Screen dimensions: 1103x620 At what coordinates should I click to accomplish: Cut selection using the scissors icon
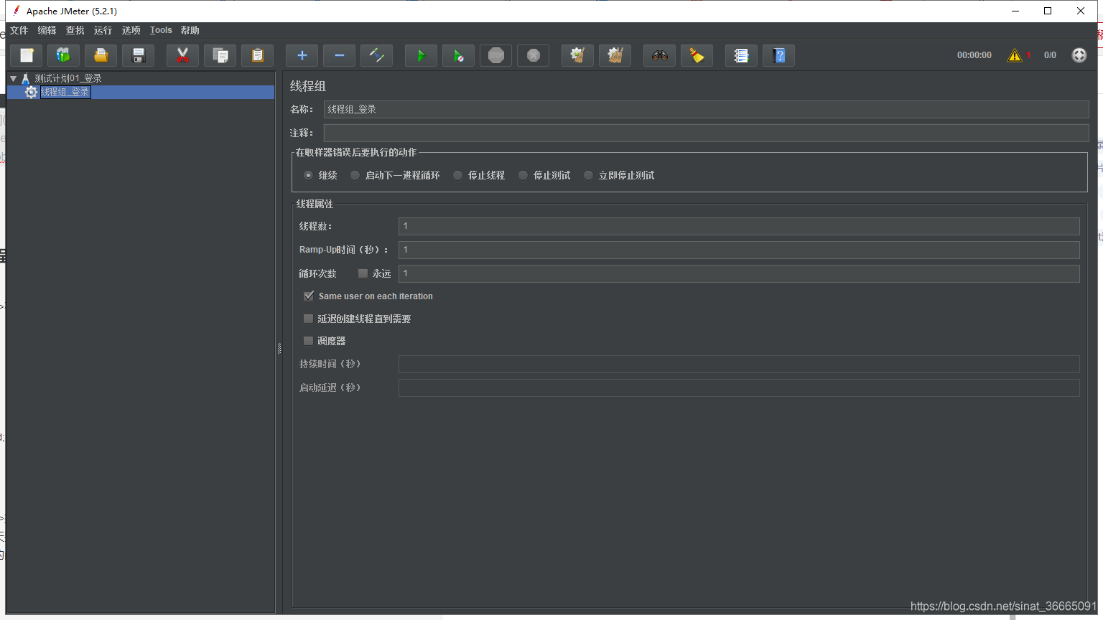click(x=182, y=55)
